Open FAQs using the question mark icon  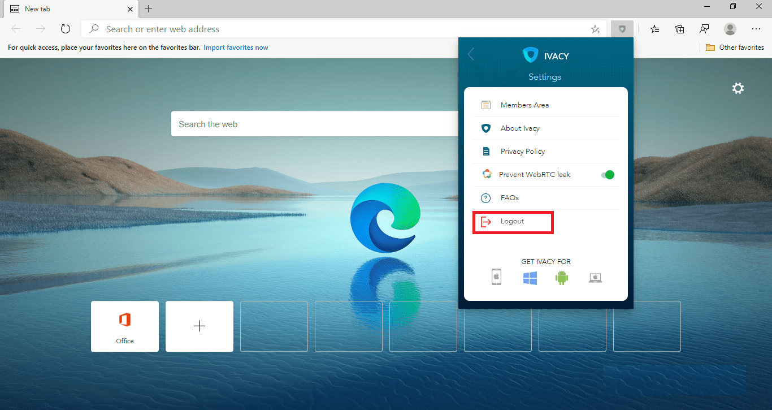[x=485, y=197]
